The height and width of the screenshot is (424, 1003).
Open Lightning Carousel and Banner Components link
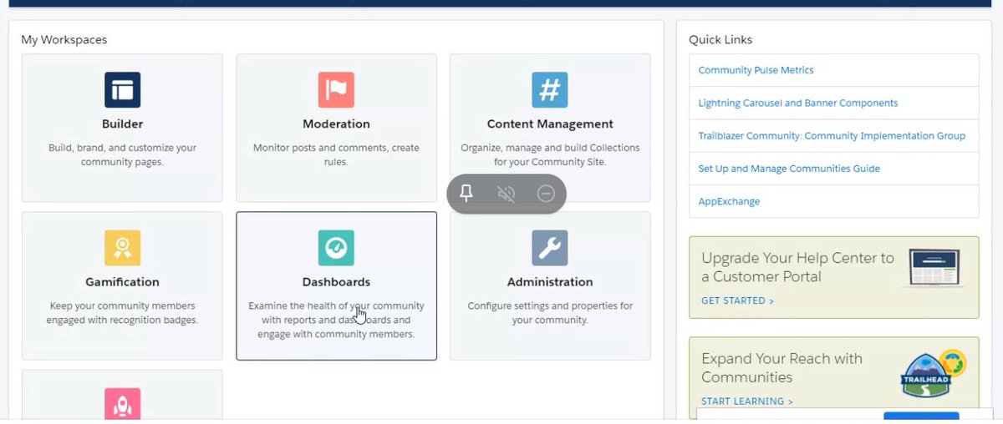point(798,103)
